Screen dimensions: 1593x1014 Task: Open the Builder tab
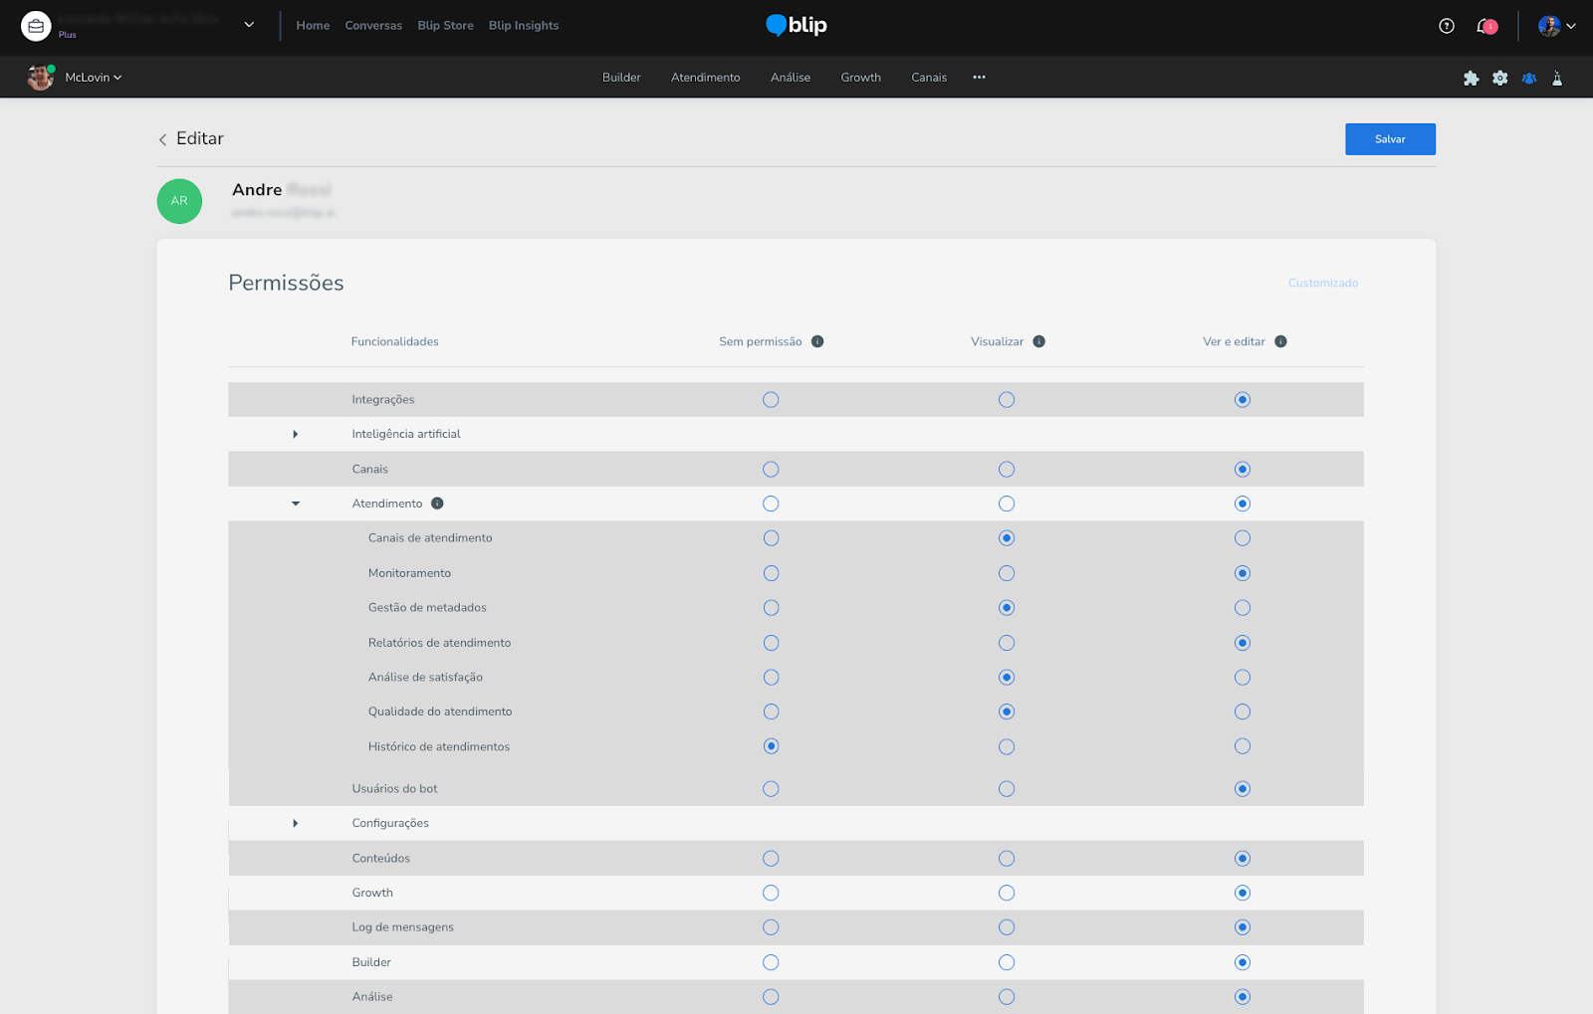point(621,78)
